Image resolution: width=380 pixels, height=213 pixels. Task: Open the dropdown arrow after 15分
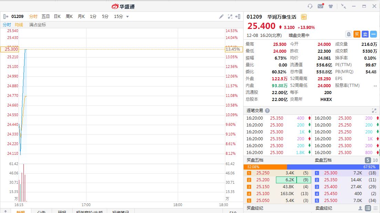[127, 17]
